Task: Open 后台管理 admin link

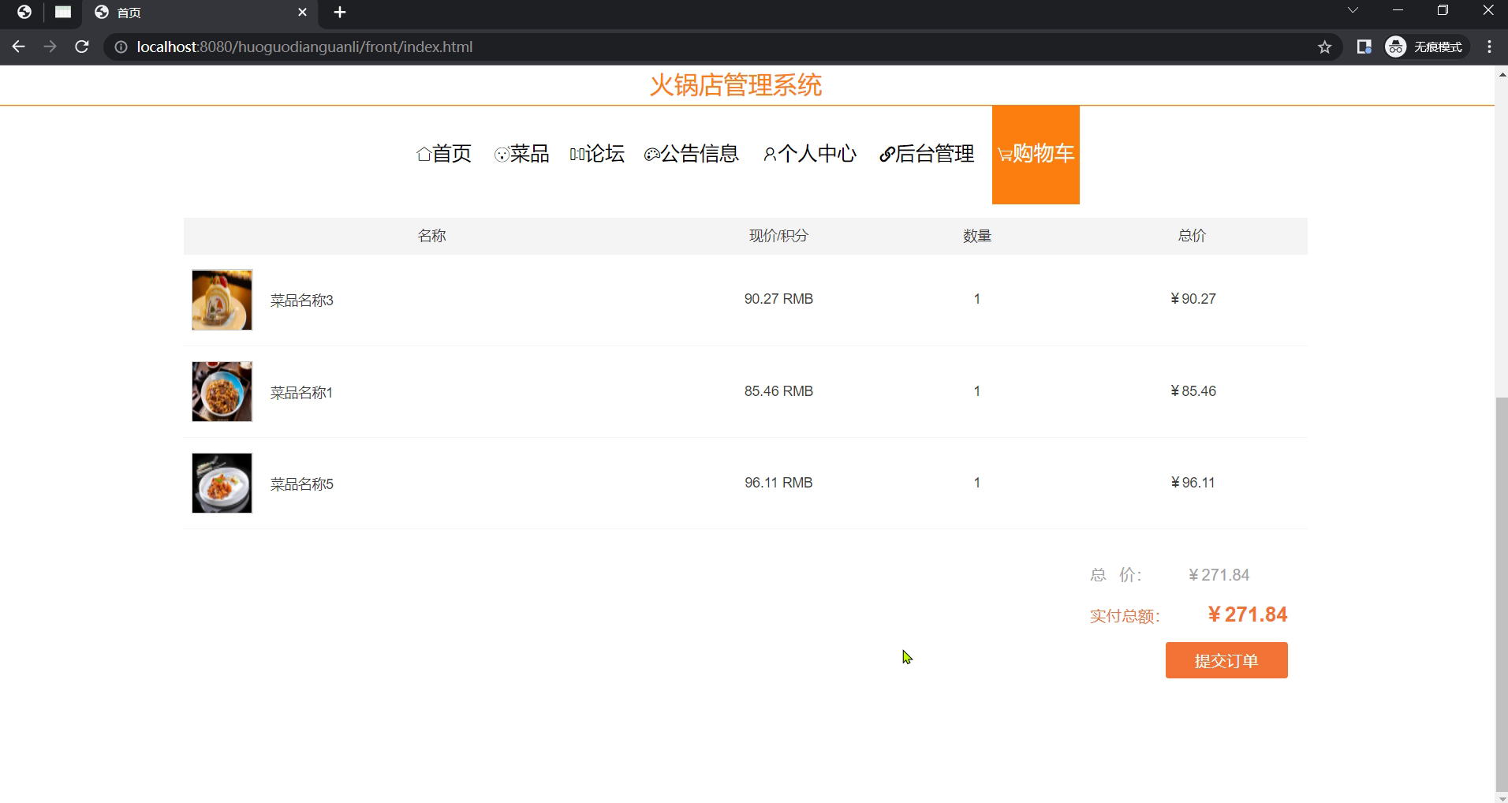Action: click(x=927, y=154)
